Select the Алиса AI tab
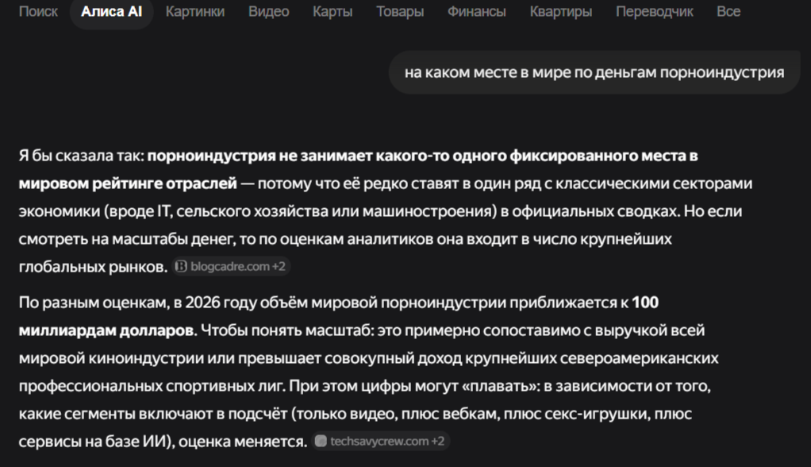This screenshot has height=467, width=811. point(112,11)
